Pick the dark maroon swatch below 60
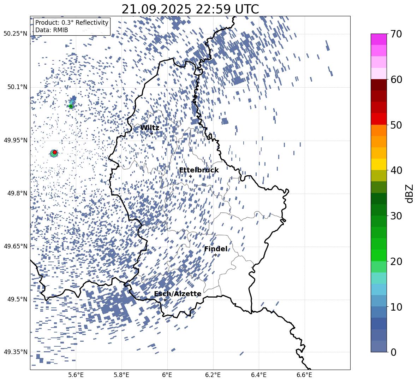 pos(378,85)
